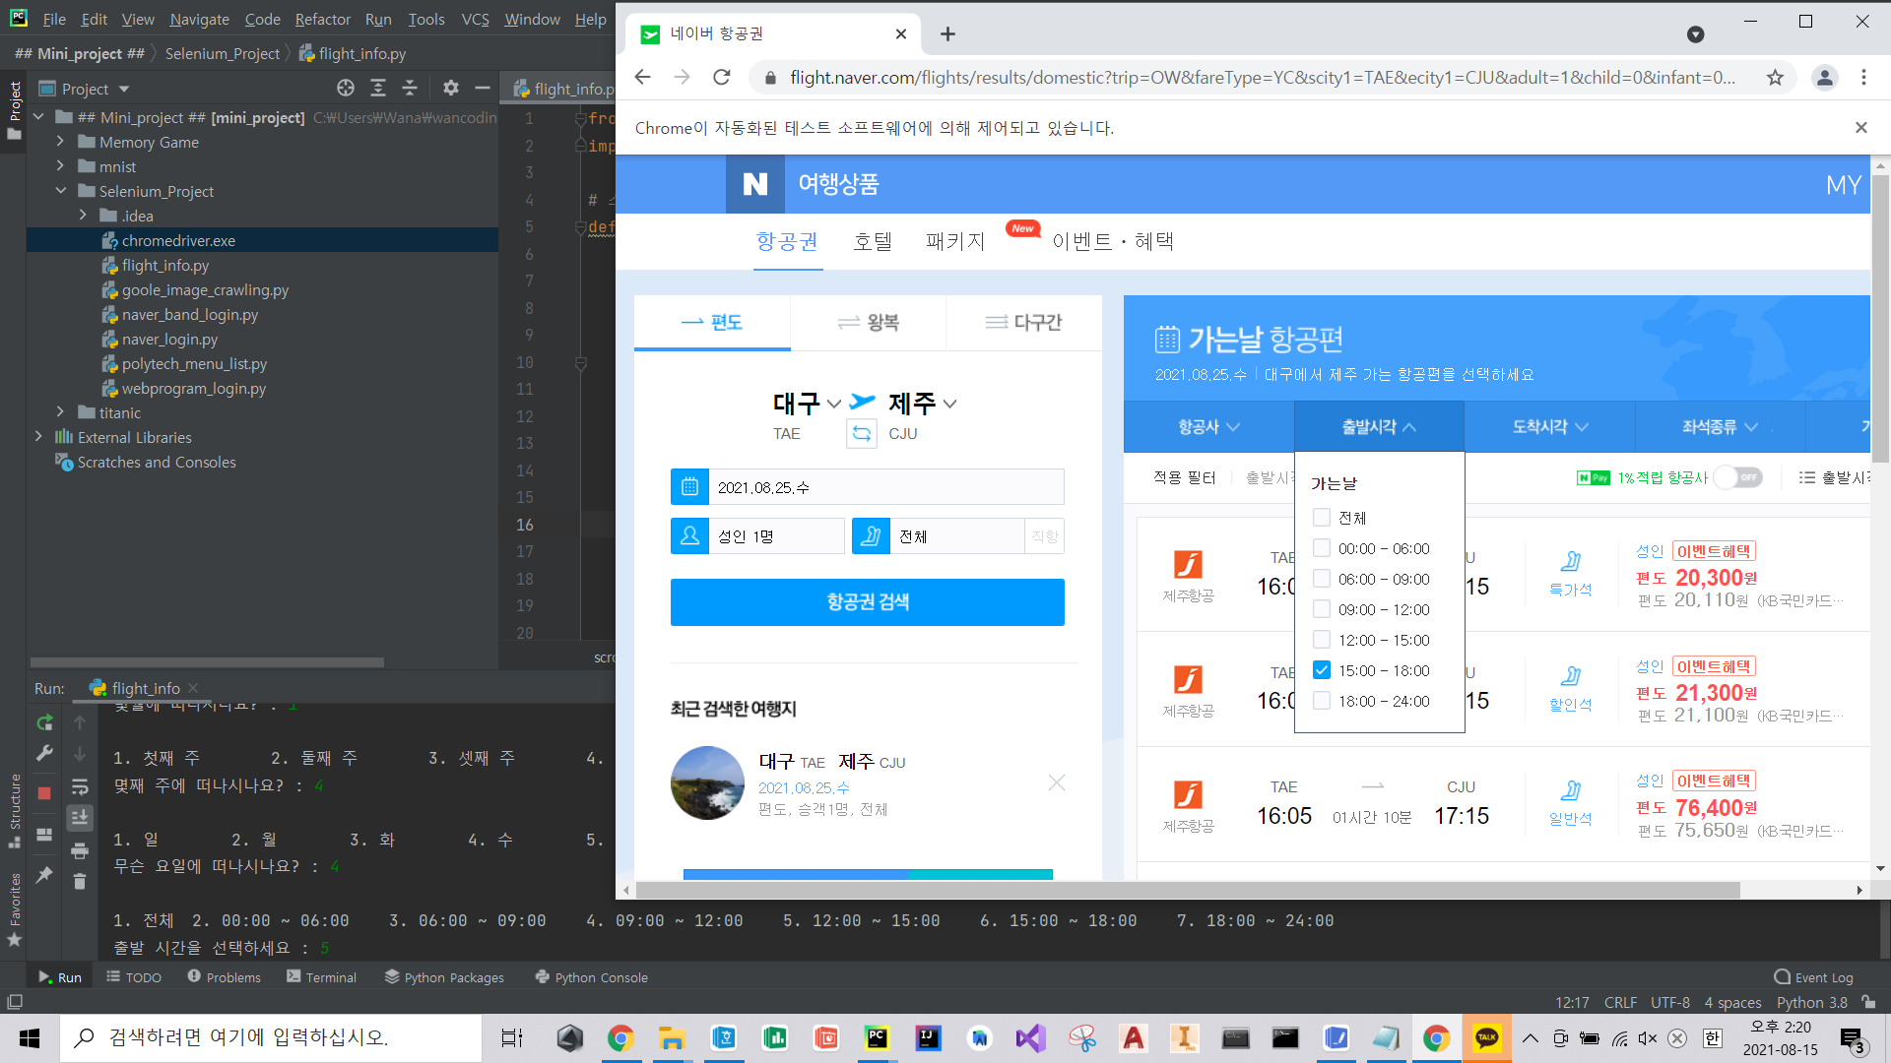
Task: Open Chrome profile avatar icon
Action: [1825, 77]
